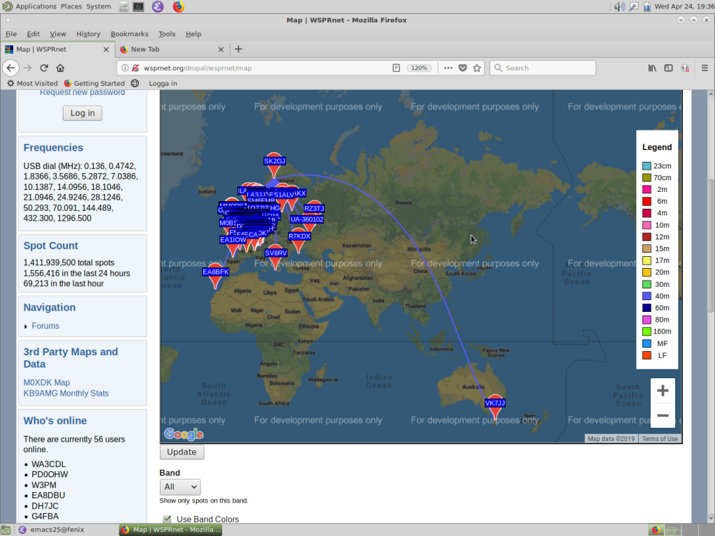The height and width of the screenshot is (536, 715).
Task: Close the Map | WSPRnet tab
Action: coord(106,50)
